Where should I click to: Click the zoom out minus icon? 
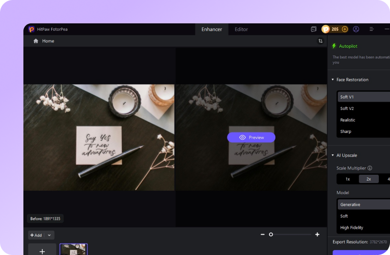[x=263, y=235]
